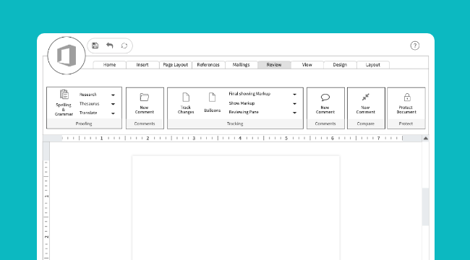Viewport: 470px width, 260px height.
Task: Click the undo arrow icon
Action: click(110, 45)
